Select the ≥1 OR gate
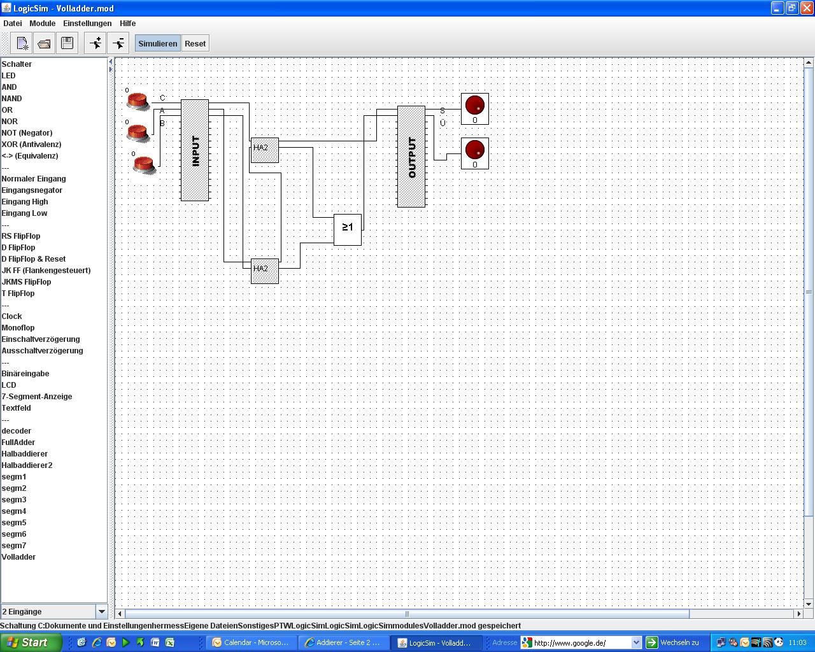 point(348,230)
